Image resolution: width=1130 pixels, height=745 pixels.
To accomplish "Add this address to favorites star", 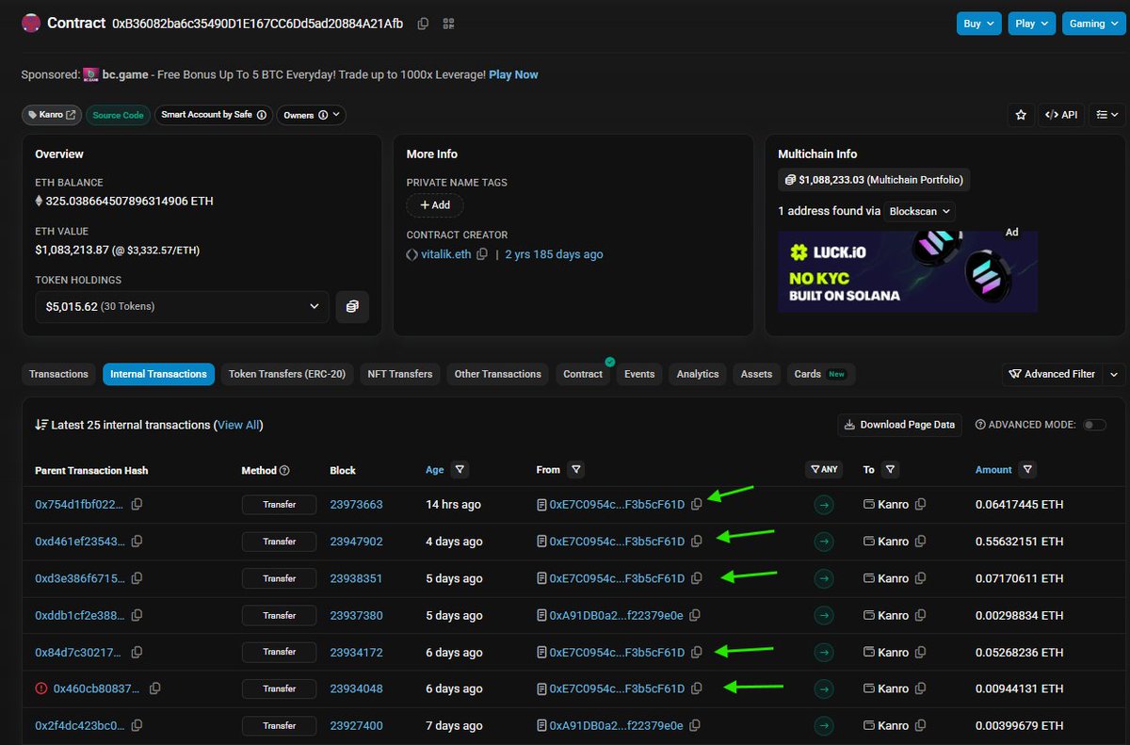I will click(x=1020, y=115).
